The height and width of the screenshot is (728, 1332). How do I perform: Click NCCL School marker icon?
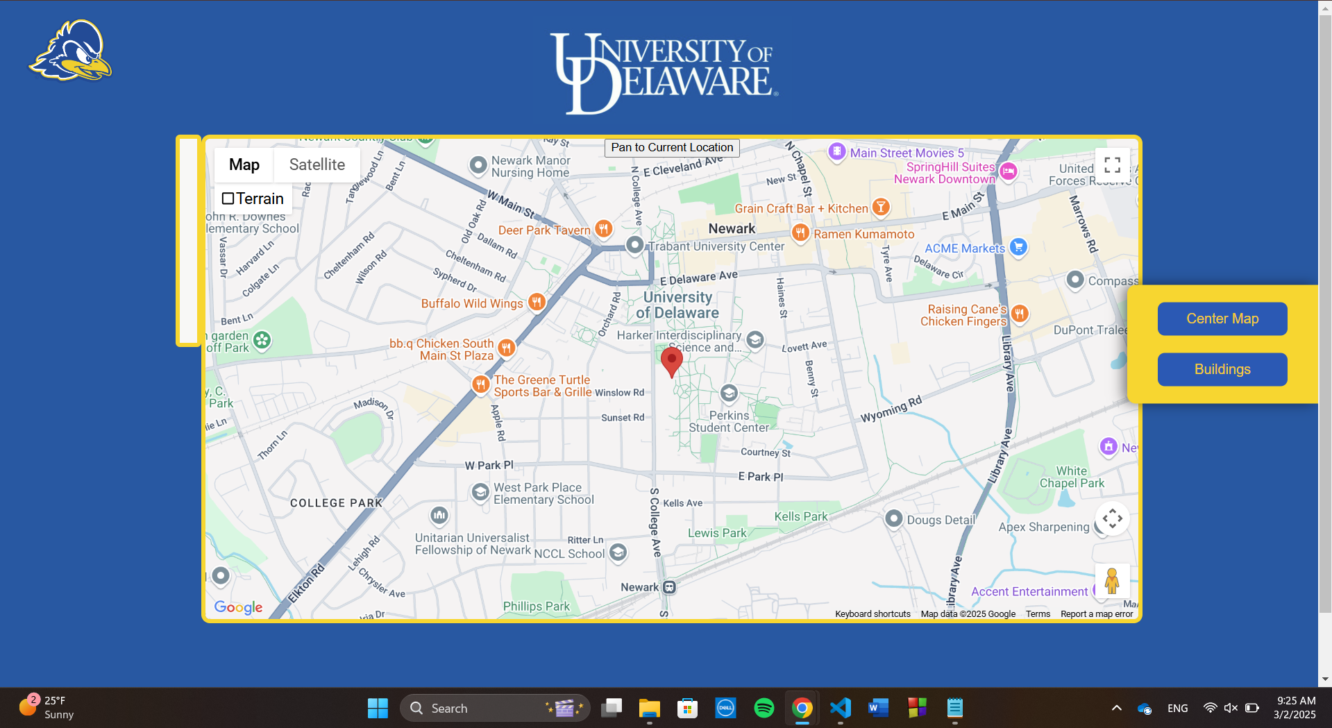pos(618,552)
